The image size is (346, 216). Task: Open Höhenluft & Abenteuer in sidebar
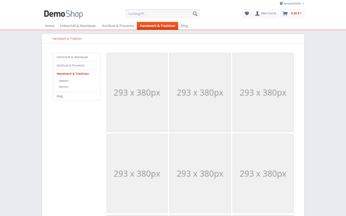pyautogui.click(x=72, y=57)
